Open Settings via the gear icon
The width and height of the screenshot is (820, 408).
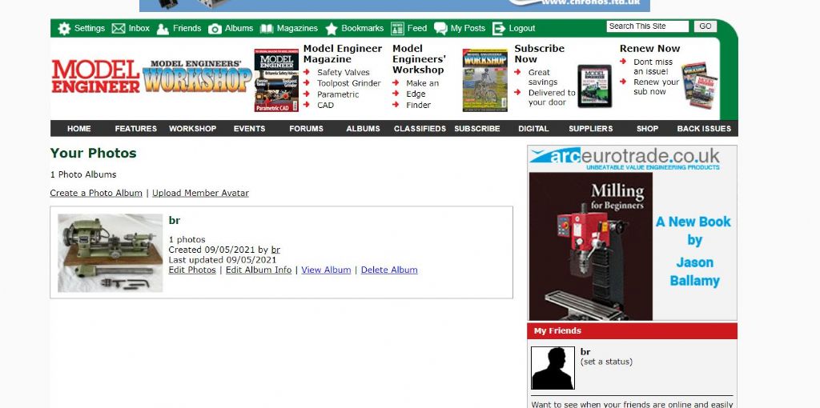[64, 28]
